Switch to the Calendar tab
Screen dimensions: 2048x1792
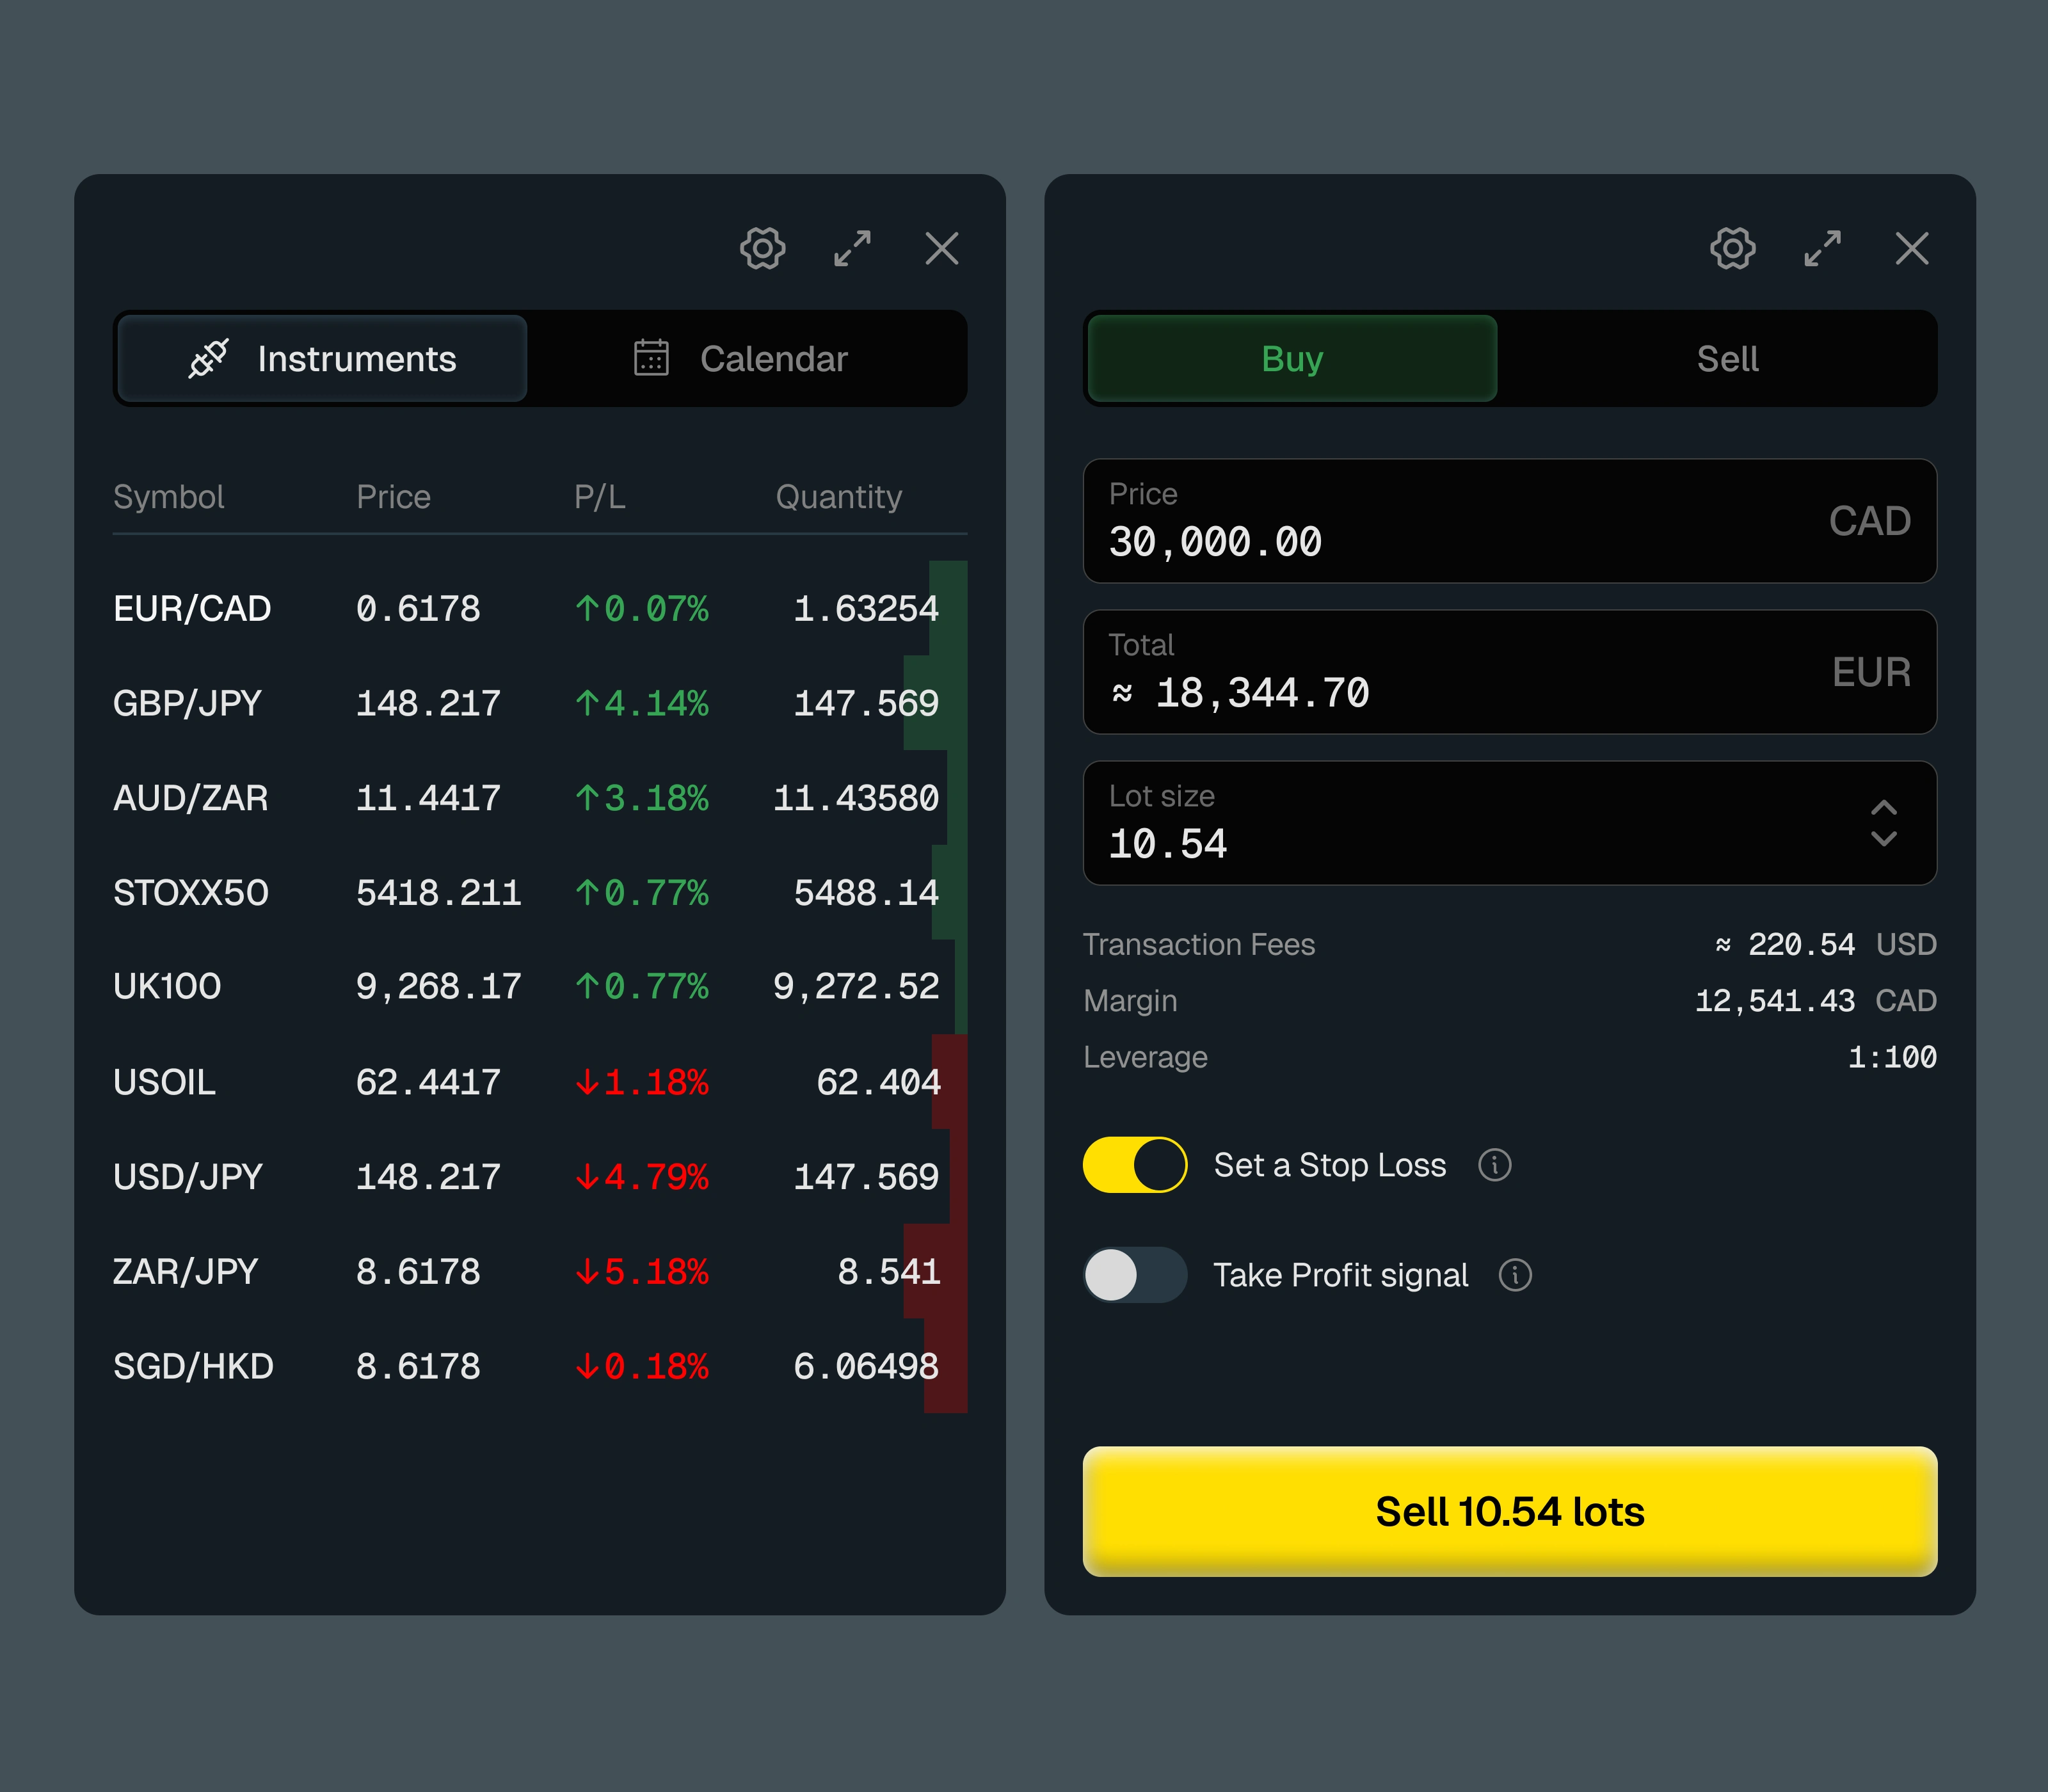(745, 359)
